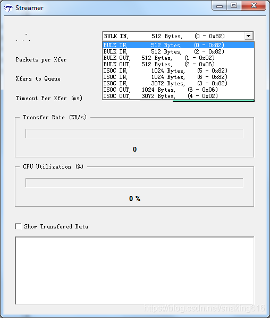The width and height of the screenshot is (270, 318).
Task: Open the endpoint dropdown arrow
Action: (248, 36)
